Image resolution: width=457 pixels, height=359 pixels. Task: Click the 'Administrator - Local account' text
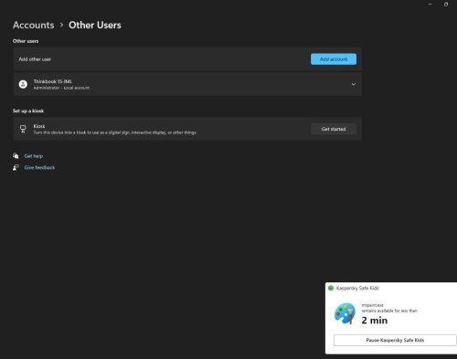[x=61, y=88]
